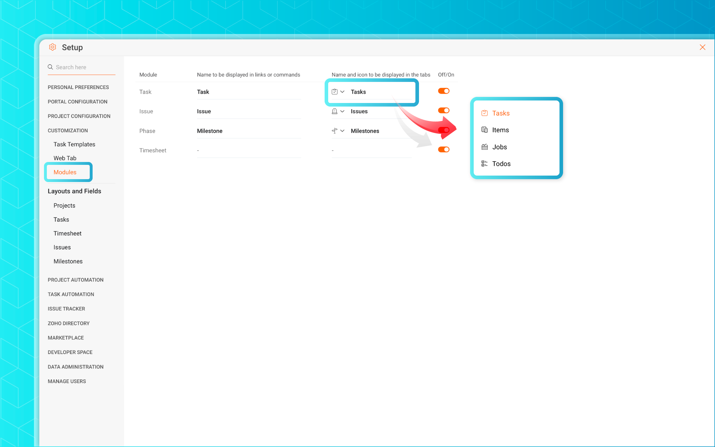
Task: Expand MANAGE USERS section
Action: 67,381
